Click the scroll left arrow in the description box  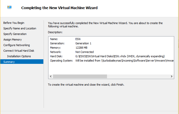point(51,76)
